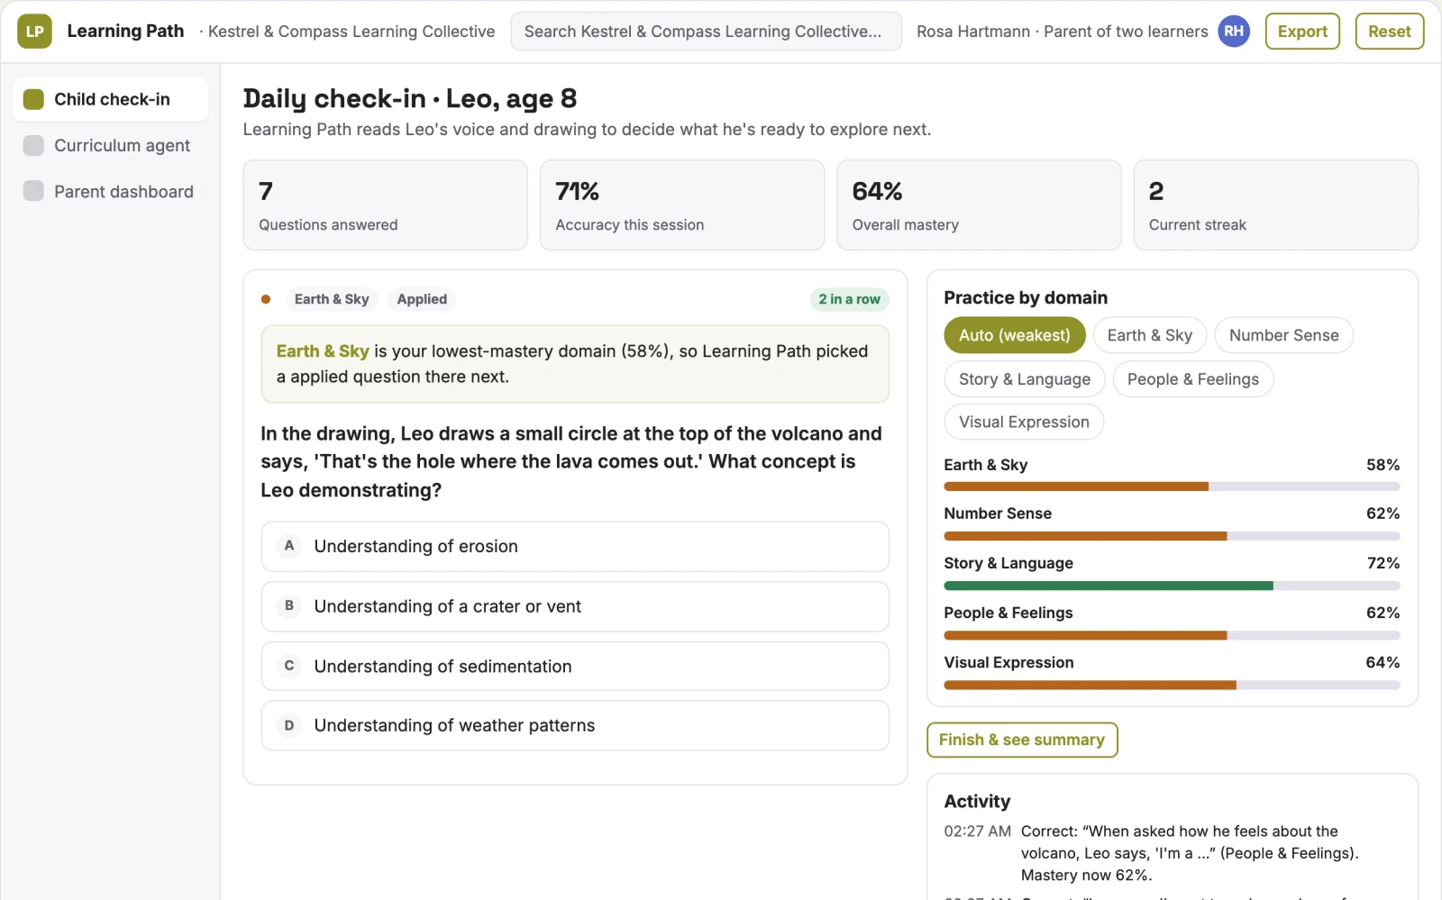
Task: Click the Earth & Sky question tag
Action: pyautogui.click(x=332, y=299)
